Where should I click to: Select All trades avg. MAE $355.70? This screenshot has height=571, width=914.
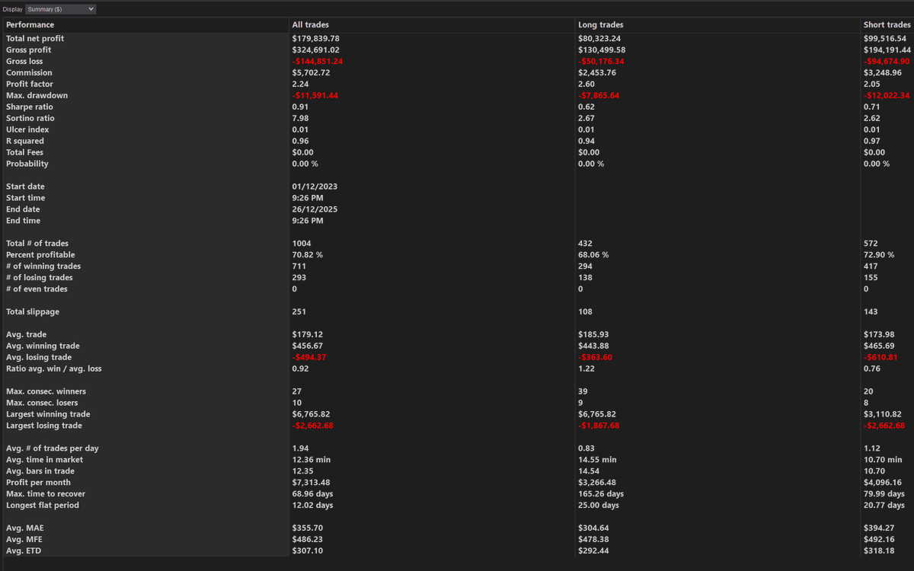pos(307,528)
